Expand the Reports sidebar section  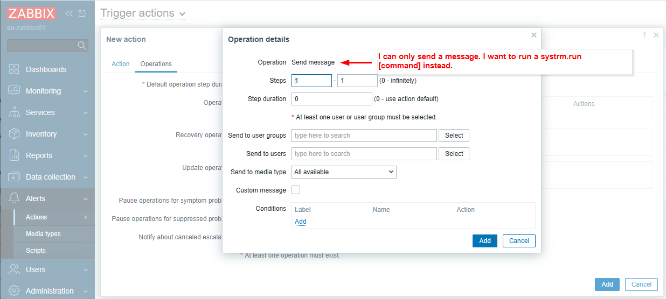(x=86, y=156)
